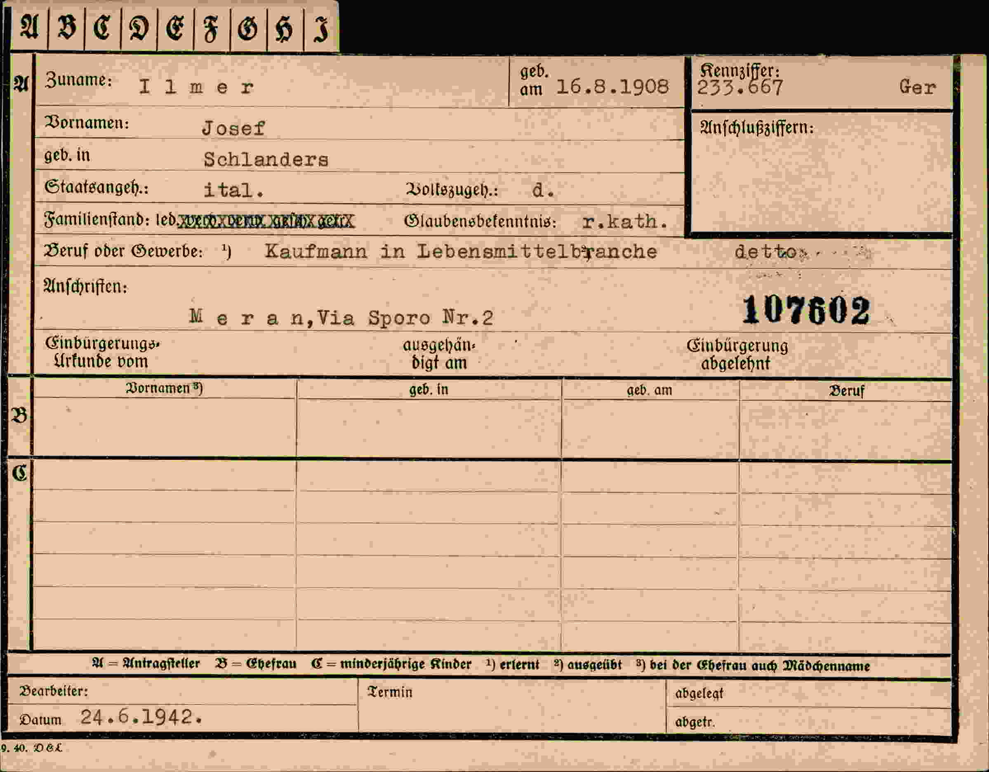Click the index tab letter J
The height and width of the screenshot is (772, 989).
tap(320, 29)
